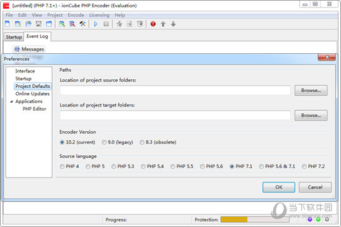Click the grey document copy icon
Image resolution: width=341 pixels, height=227 pixels.
click(x=130, y=24)
